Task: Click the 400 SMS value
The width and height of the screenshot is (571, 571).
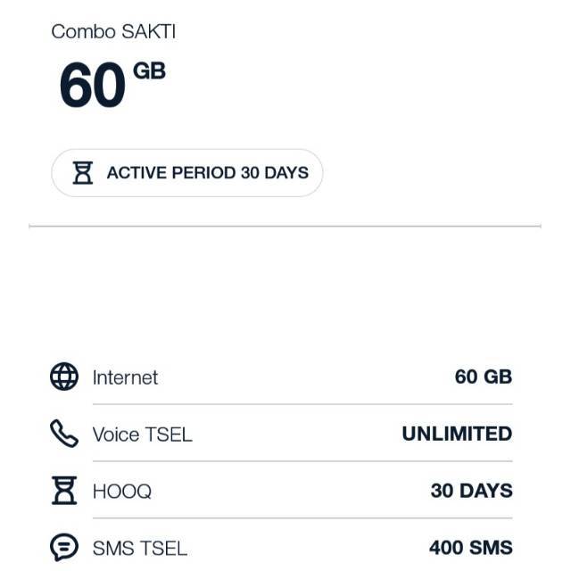Action: coord(470,547)
